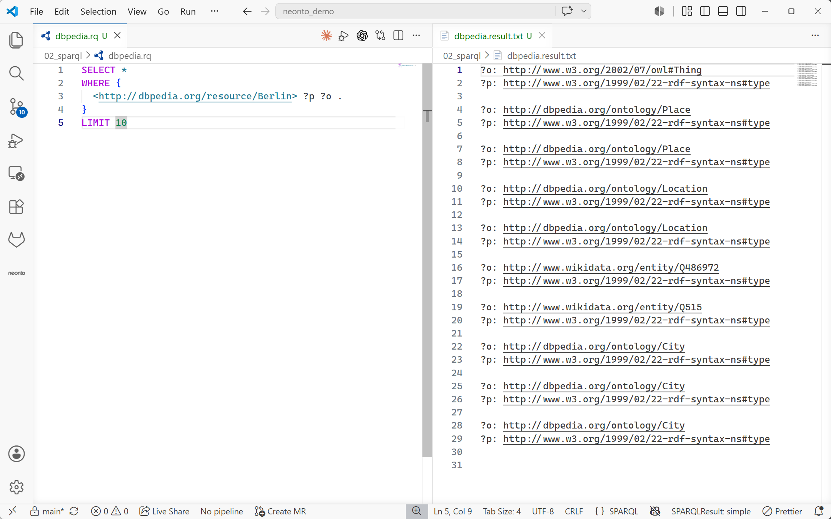Open the Explorer view in activity bar
This screenshot has width=831, height=519.
(16, 40)
